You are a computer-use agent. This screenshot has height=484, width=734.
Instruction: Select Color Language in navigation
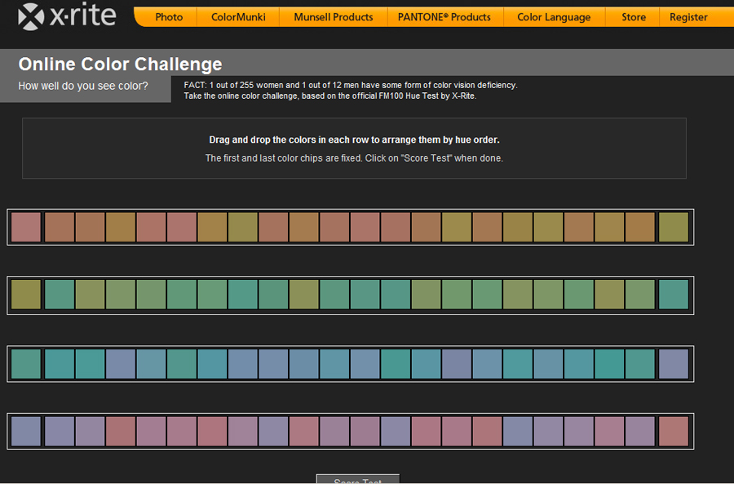554,17
